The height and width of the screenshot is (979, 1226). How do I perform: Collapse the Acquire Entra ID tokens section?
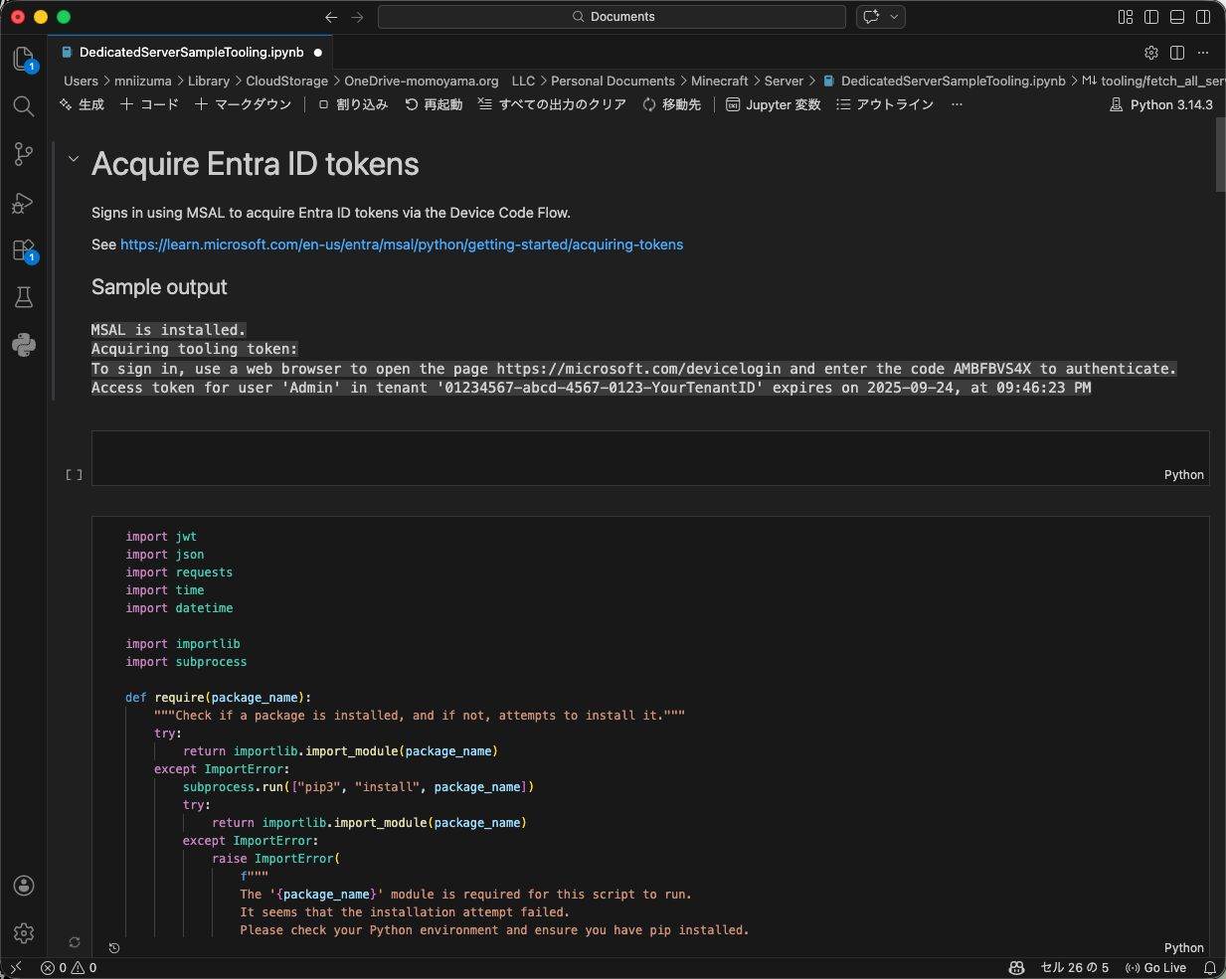point(73,159)
